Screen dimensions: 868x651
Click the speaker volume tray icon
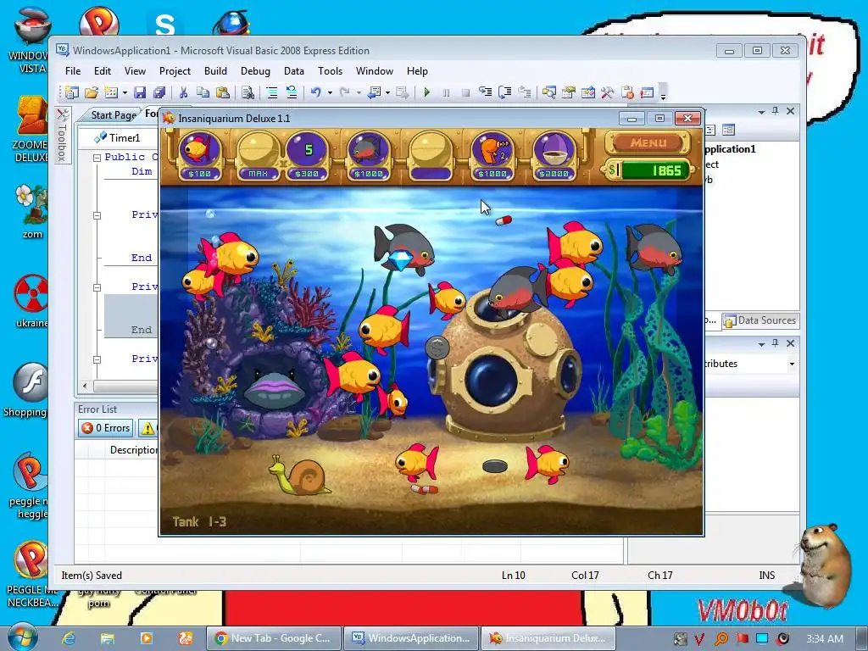(782, 638)
